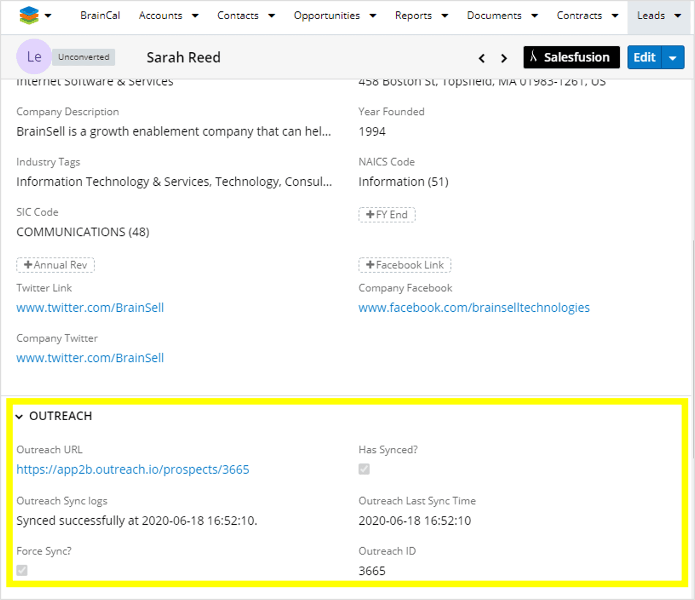The height and width of the screenshot is (600, 695).
Task: Click the Edit button
Action: coord(644,57)
